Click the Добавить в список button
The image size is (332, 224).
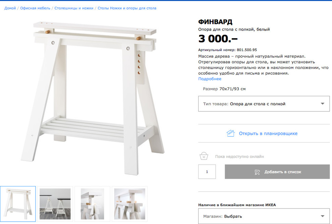point(277,172)
